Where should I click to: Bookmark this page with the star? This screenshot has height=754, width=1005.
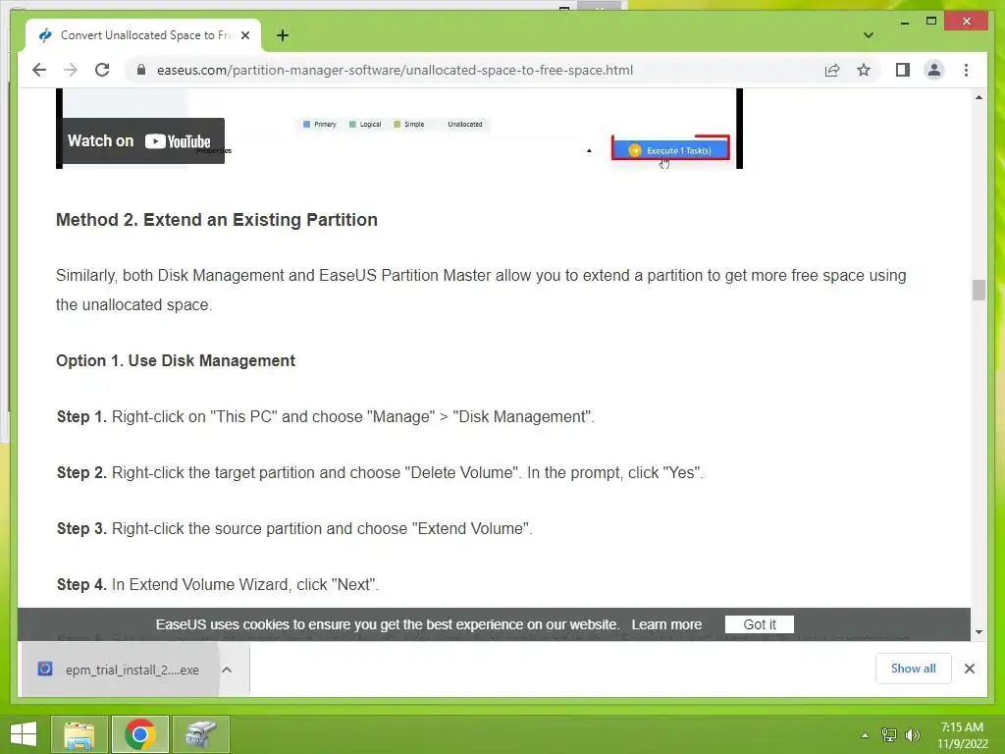click(x=864, y=70)
